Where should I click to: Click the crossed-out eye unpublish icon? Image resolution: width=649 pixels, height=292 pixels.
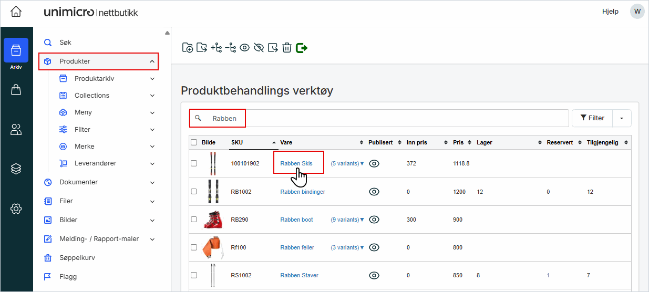point(258,48)
